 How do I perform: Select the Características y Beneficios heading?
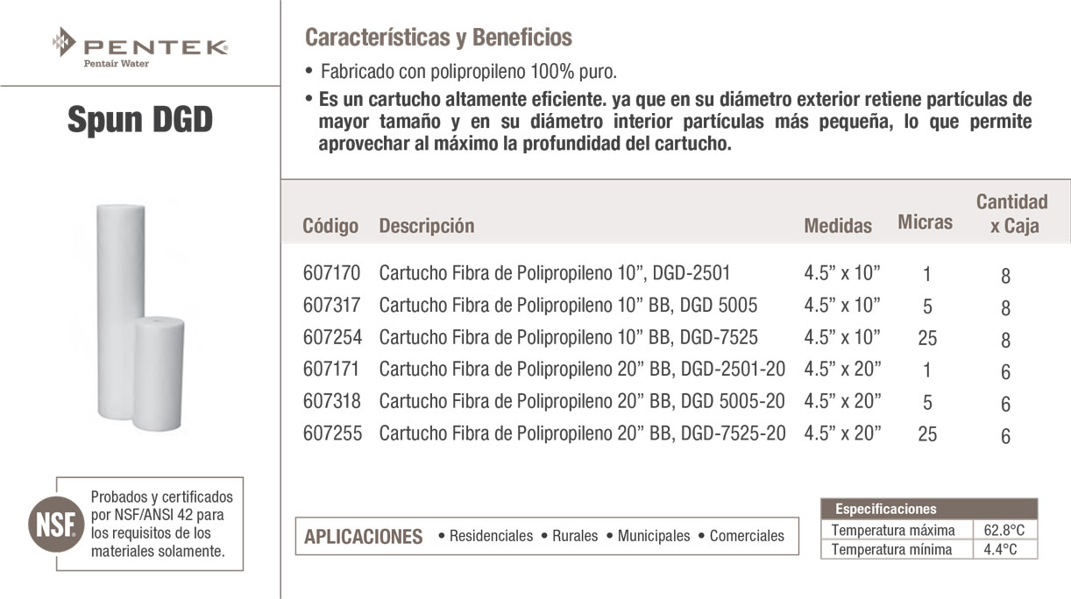[x=437, y=38]
